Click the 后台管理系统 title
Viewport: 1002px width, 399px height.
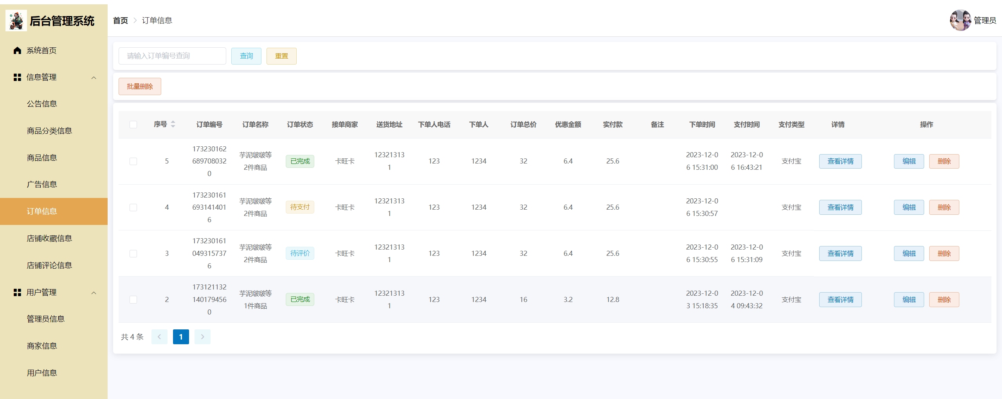click(62, 21)
